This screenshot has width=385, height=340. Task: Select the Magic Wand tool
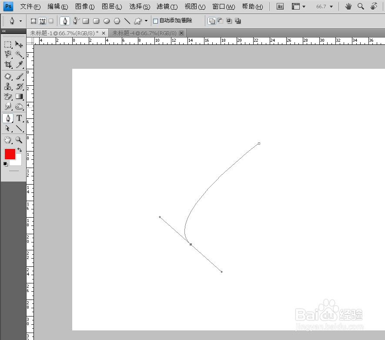click(x=19, y=54)
